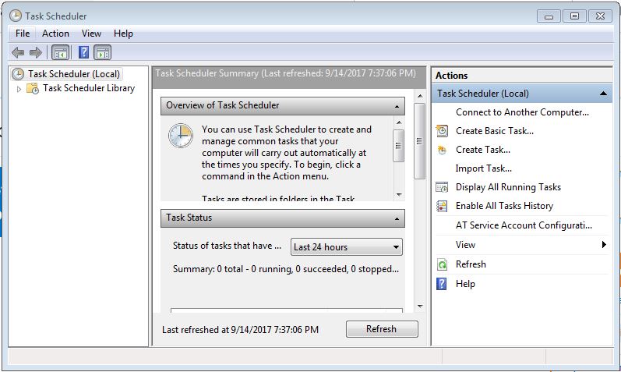
Task: Open the Help menu in menu bar
Action: click(123, 34)
